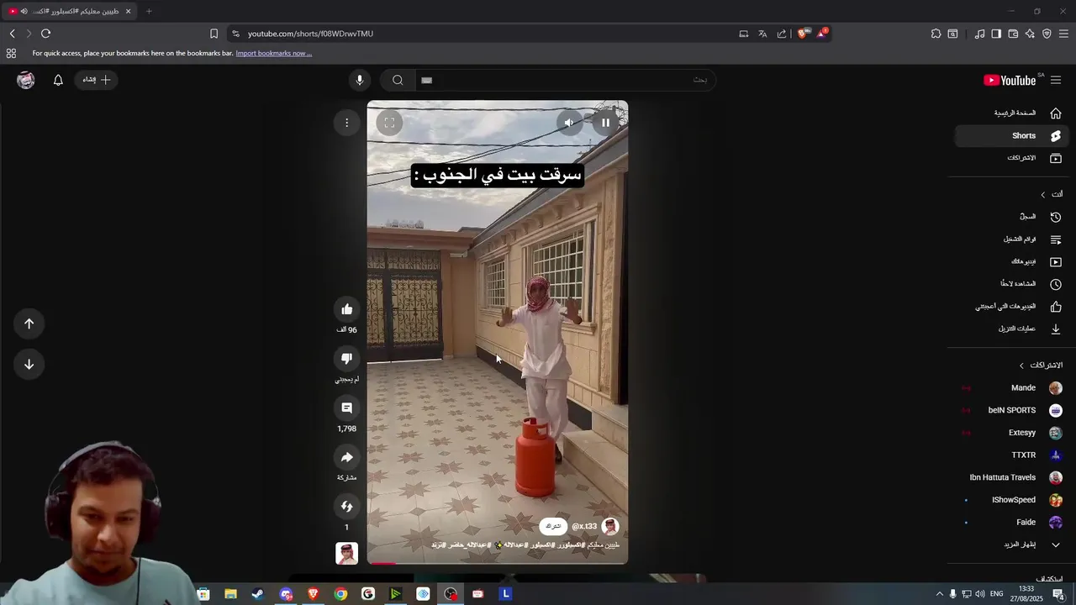Viewport: 1076px width, 605px height.
Task: Toggle the browser sidebar panel
Action: (x=996, y=34)
